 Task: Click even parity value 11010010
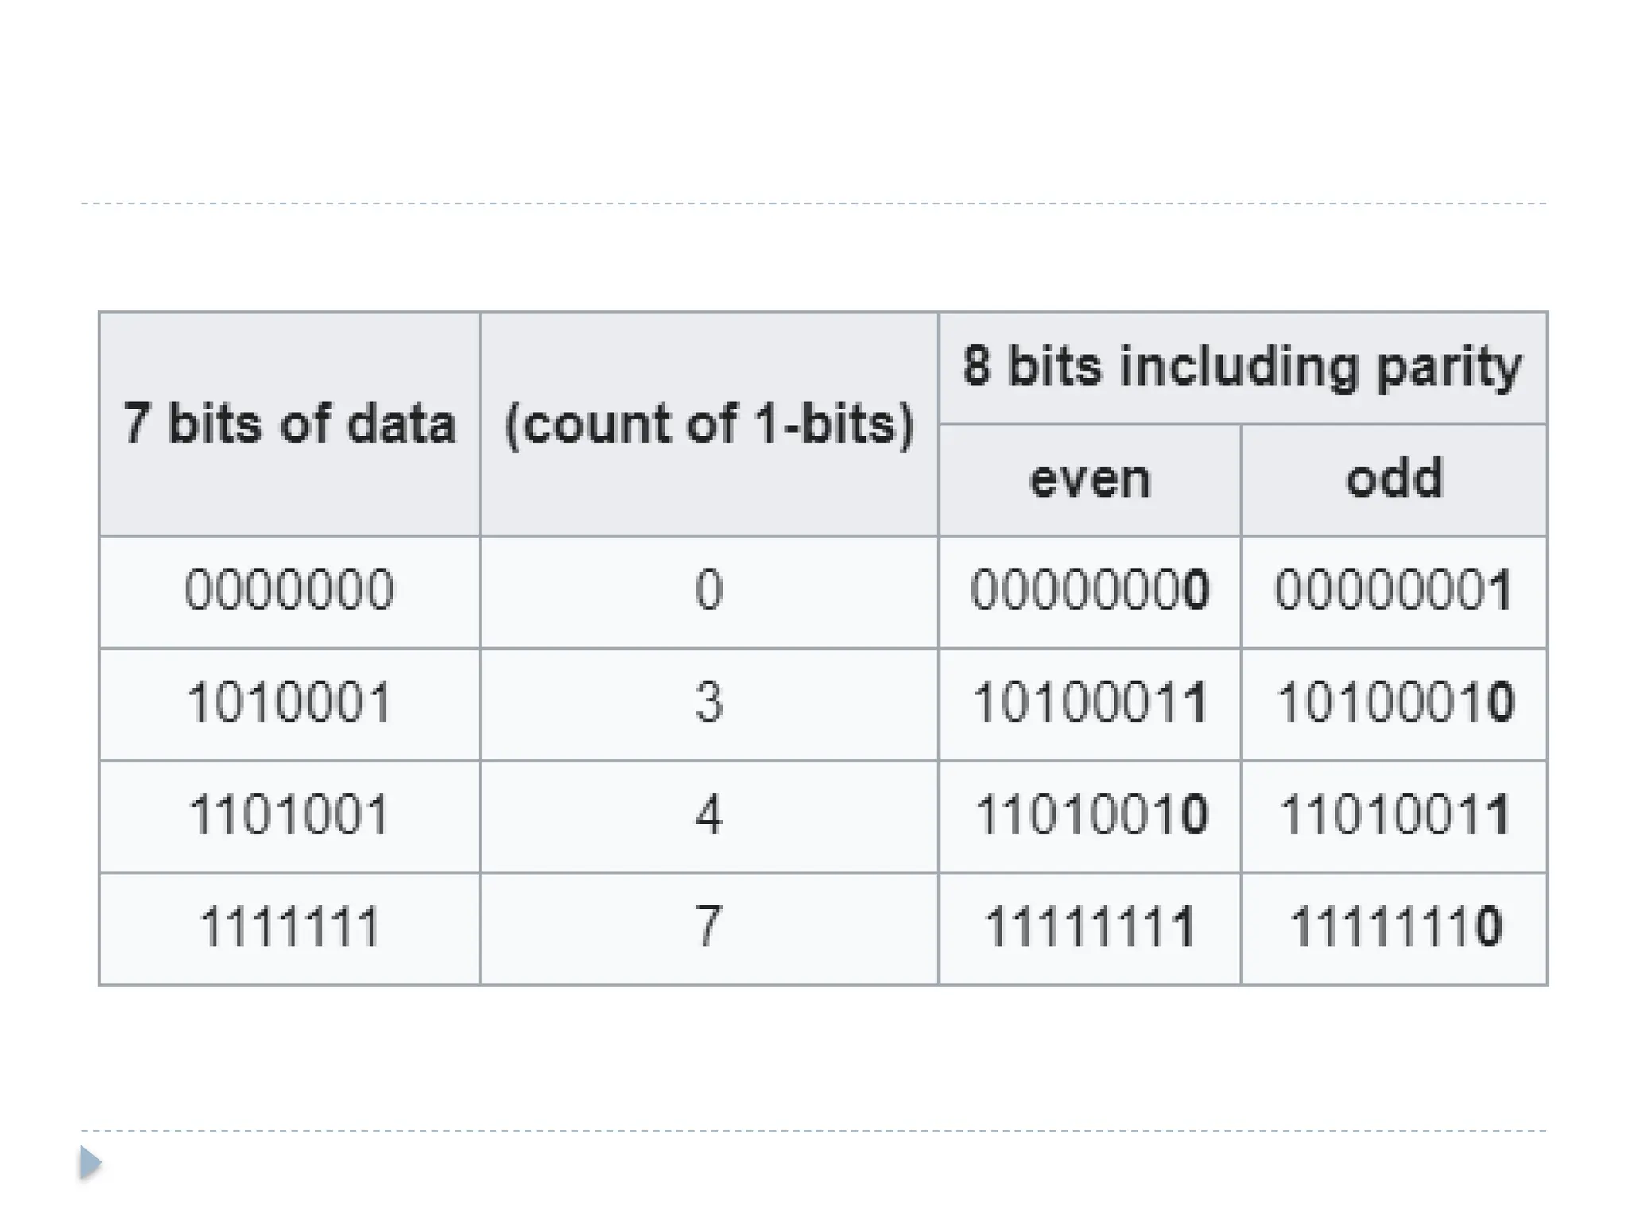(1089, 816)
